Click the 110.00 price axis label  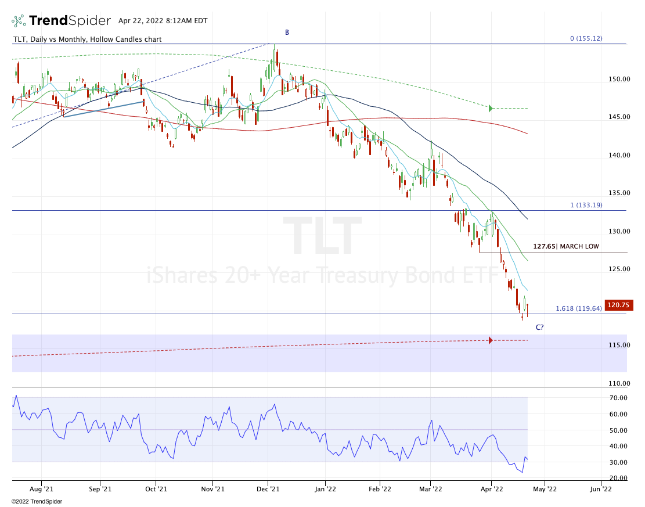(x=619, y=383)
